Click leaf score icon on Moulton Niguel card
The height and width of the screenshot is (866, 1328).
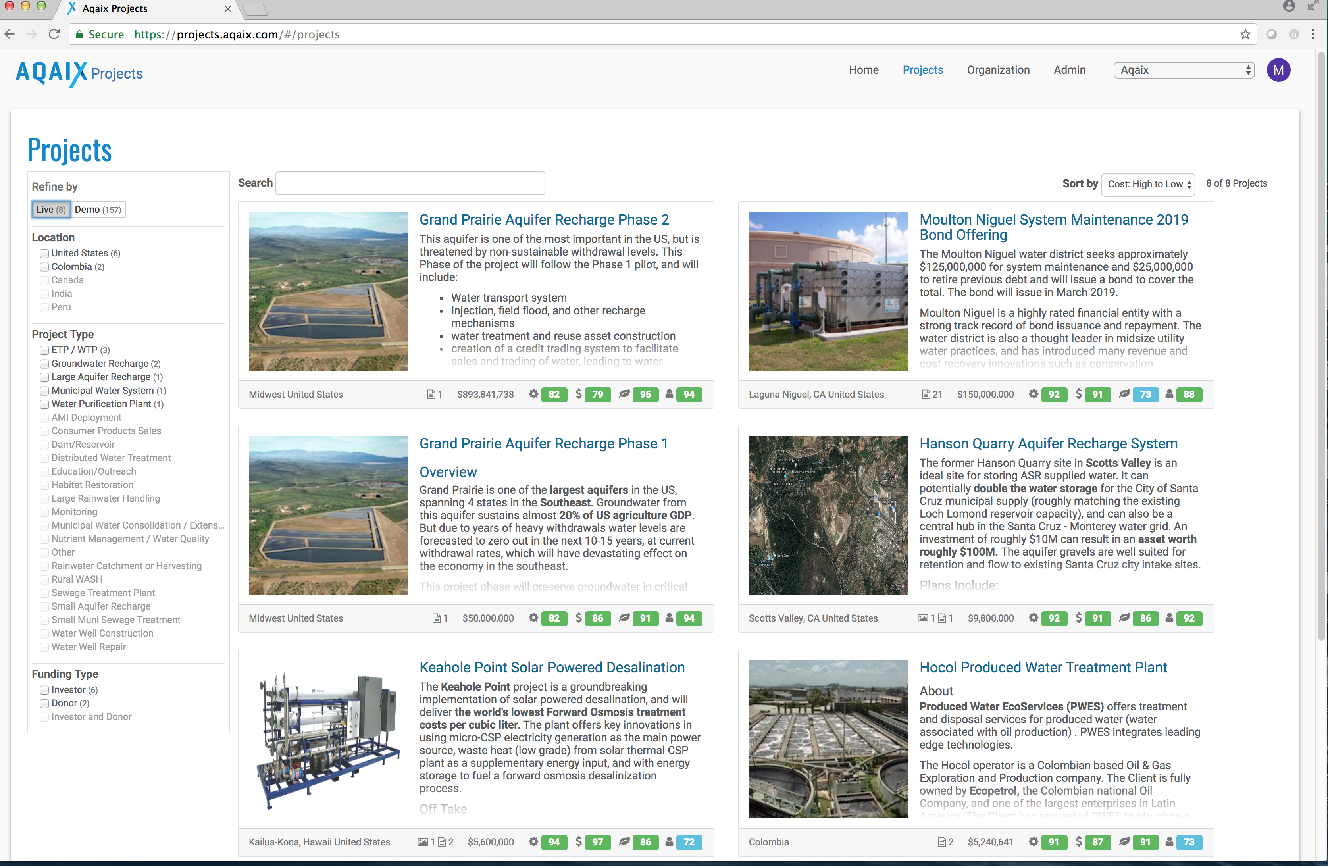coord(1124,395)
